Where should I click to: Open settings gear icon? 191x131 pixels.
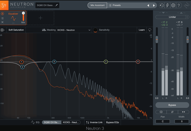(173, 5)
